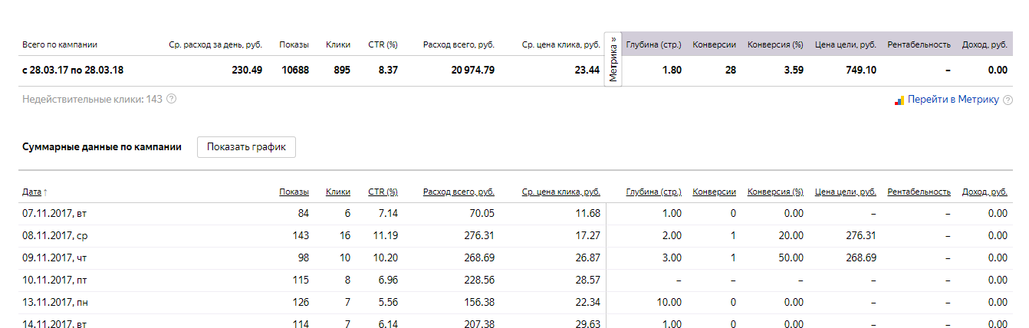Viewport: 1029px width, 328px height.
Task: Sort by Клики column header
Action: tap(338, 192)
